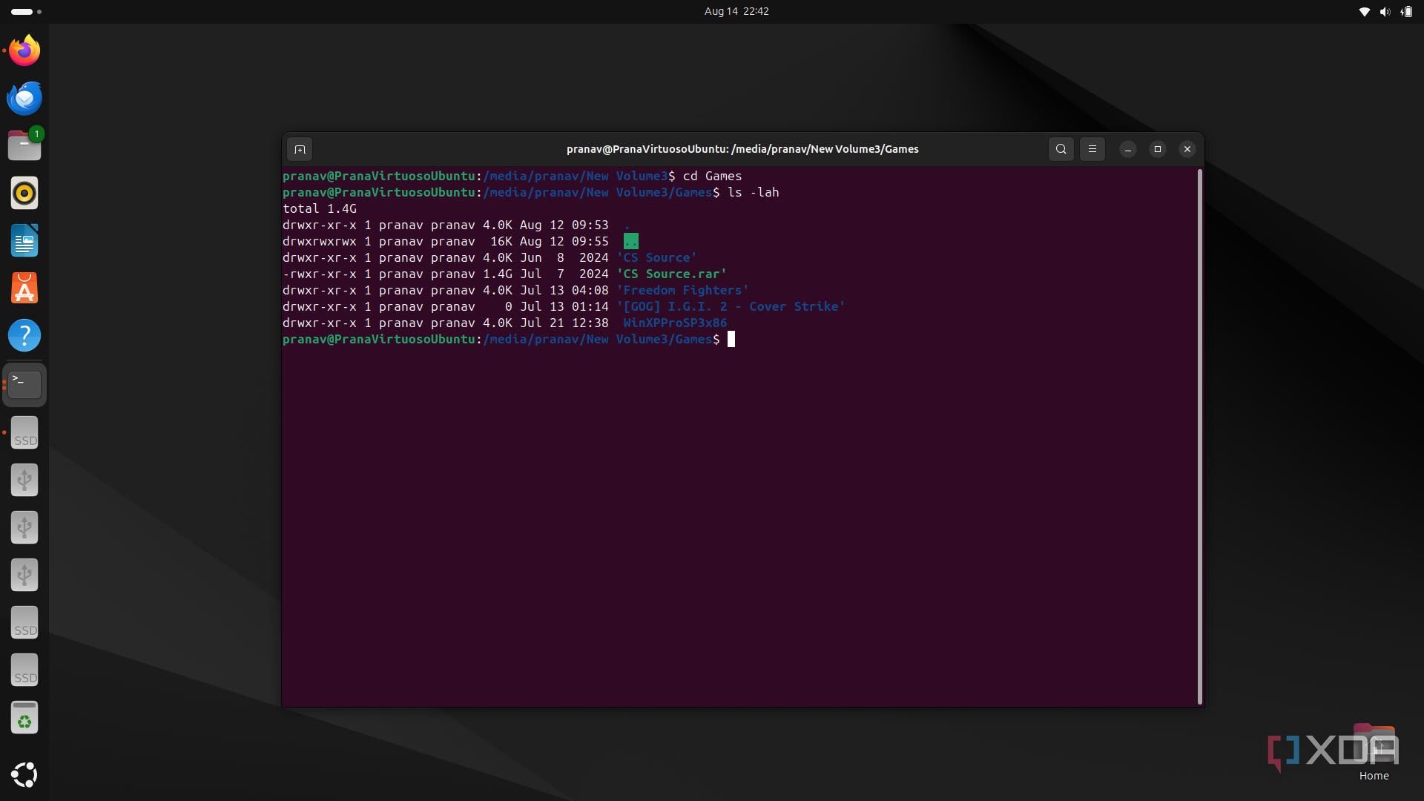Open the Home folder desktop icon
This screenshot has width=1424, height=801.
pyautogui.click(x=1374, y=752)
